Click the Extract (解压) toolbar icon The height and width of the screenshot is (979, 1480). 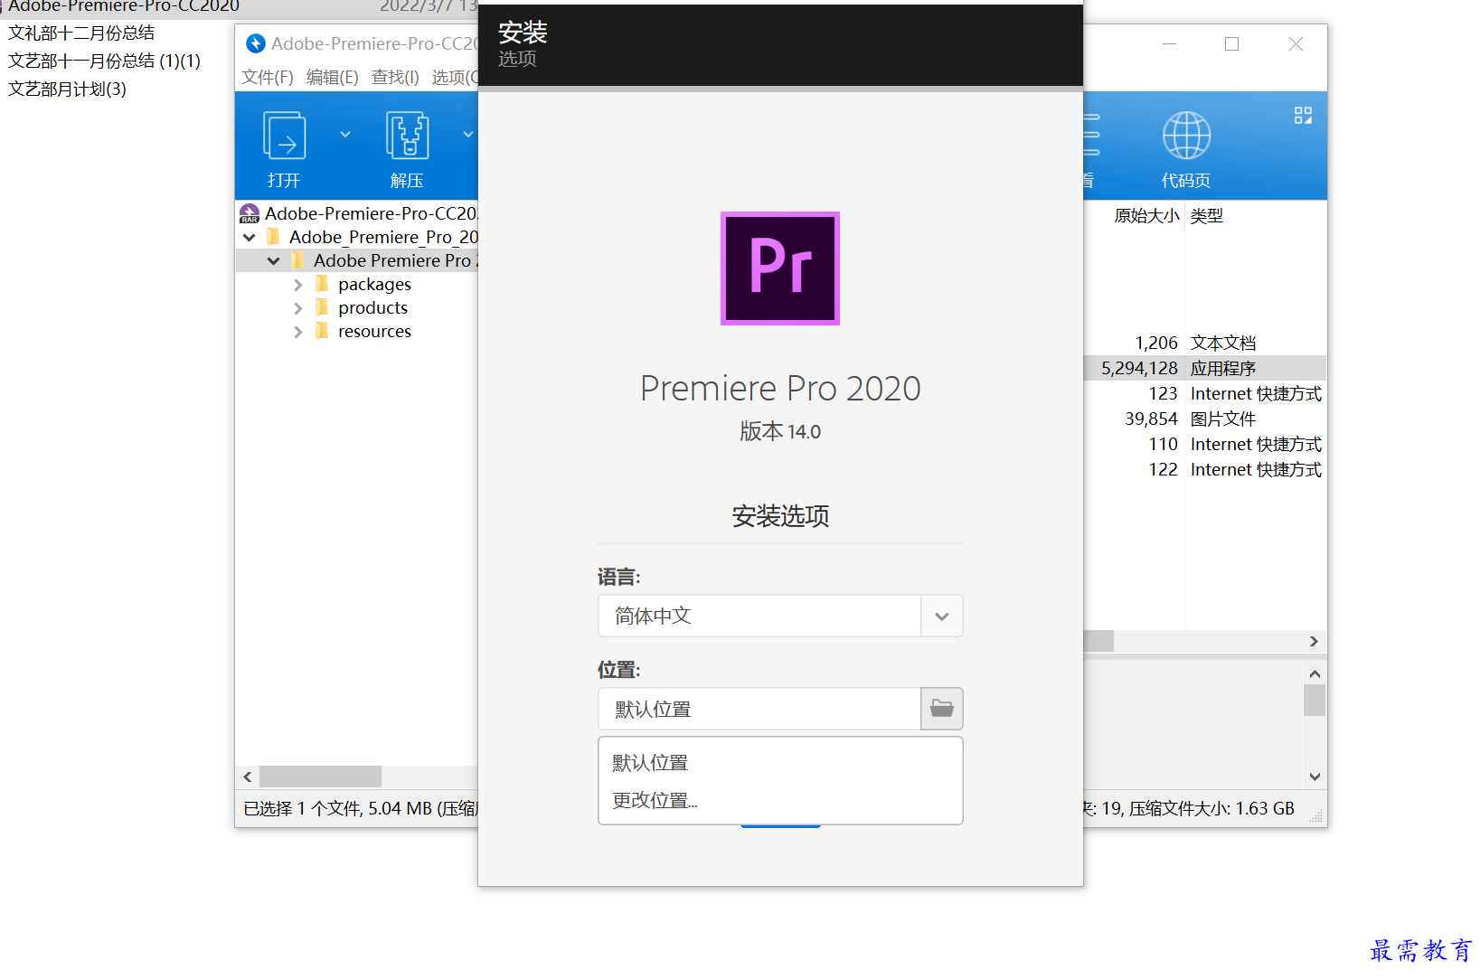tap(407, 136)
